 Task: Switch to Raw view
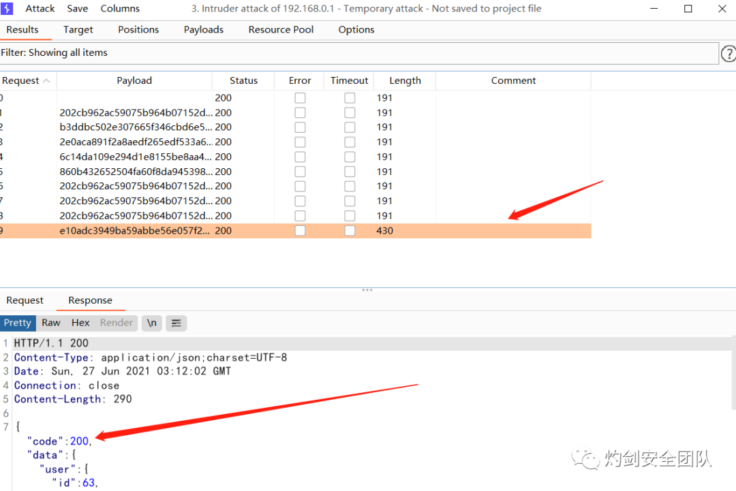(50, 323)
